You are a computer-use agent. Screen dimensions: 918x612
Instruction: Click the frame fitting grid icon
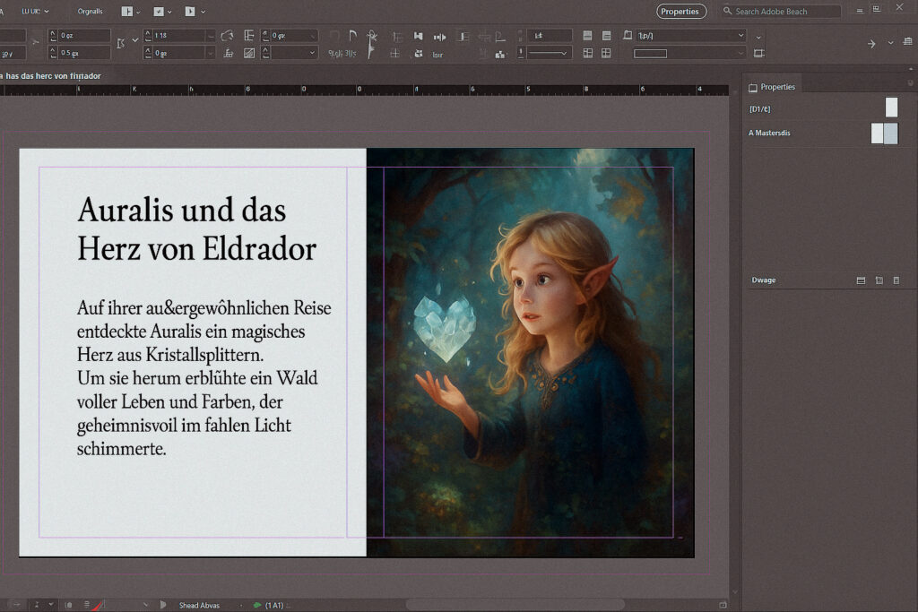click(x=588, y=54)
